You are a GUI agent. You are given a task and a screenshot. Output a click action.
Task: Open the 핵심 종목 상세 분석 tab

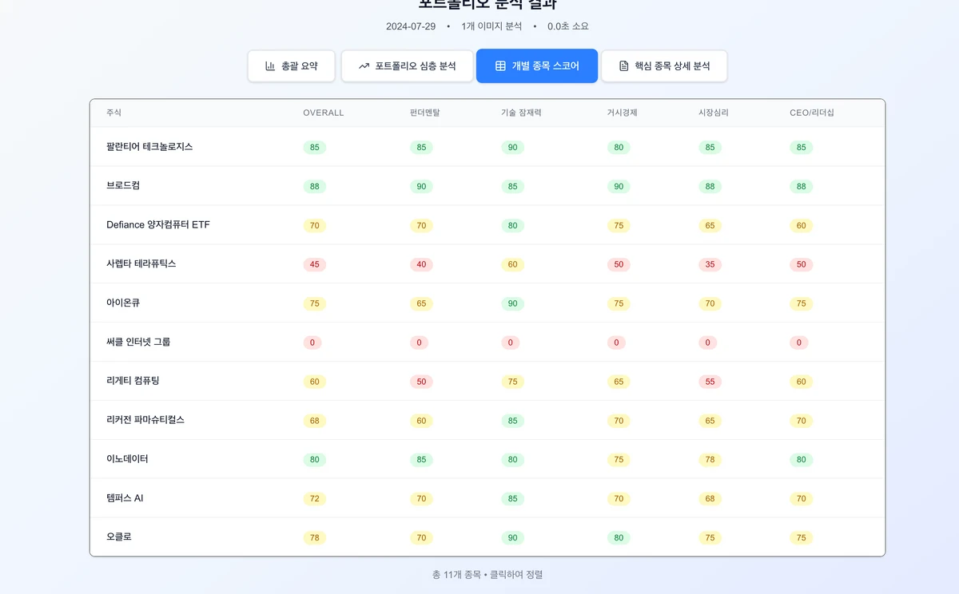(x=664, y=66)
